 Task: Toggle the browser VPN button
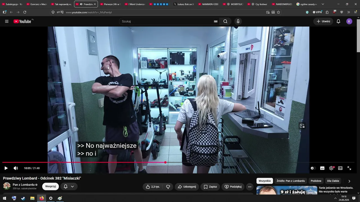[317, 12]
